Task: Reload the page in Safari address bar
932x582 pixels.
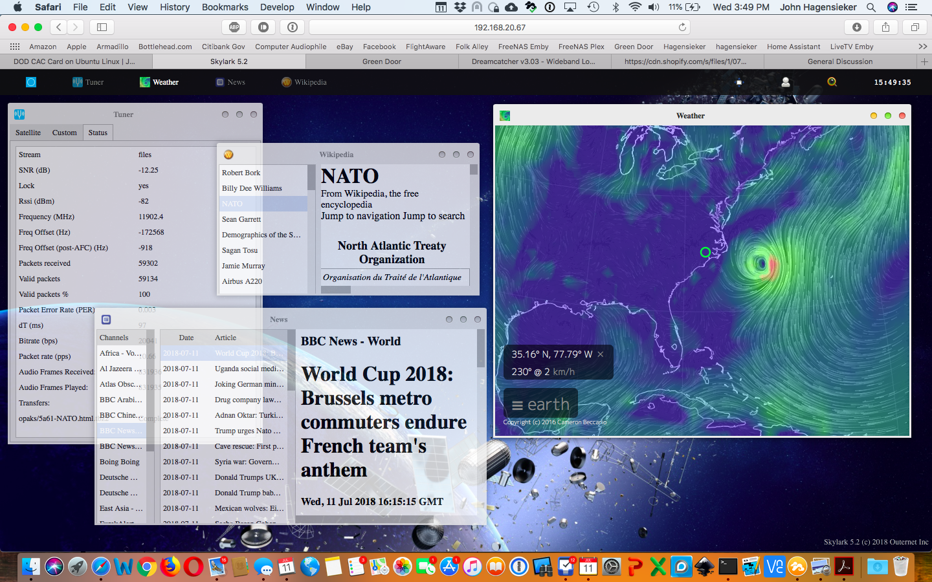Action: pos(682,27)
